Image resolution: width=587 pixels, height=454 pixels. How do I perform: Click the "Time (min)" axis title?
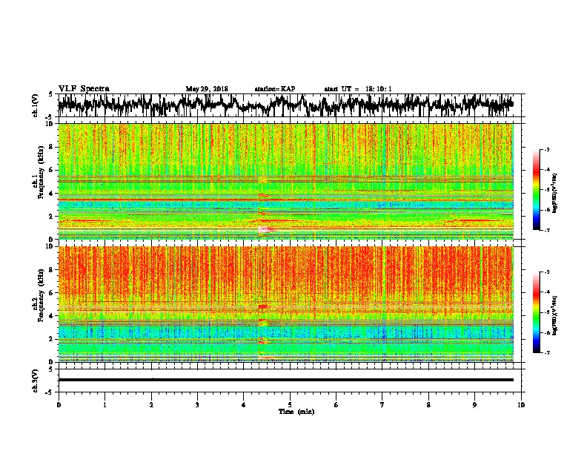296,412
